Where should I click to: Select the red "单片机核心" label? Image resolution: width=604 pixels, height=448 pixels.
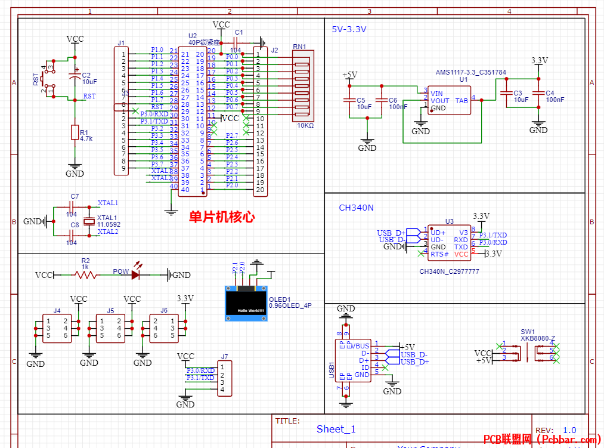(222, 217)
